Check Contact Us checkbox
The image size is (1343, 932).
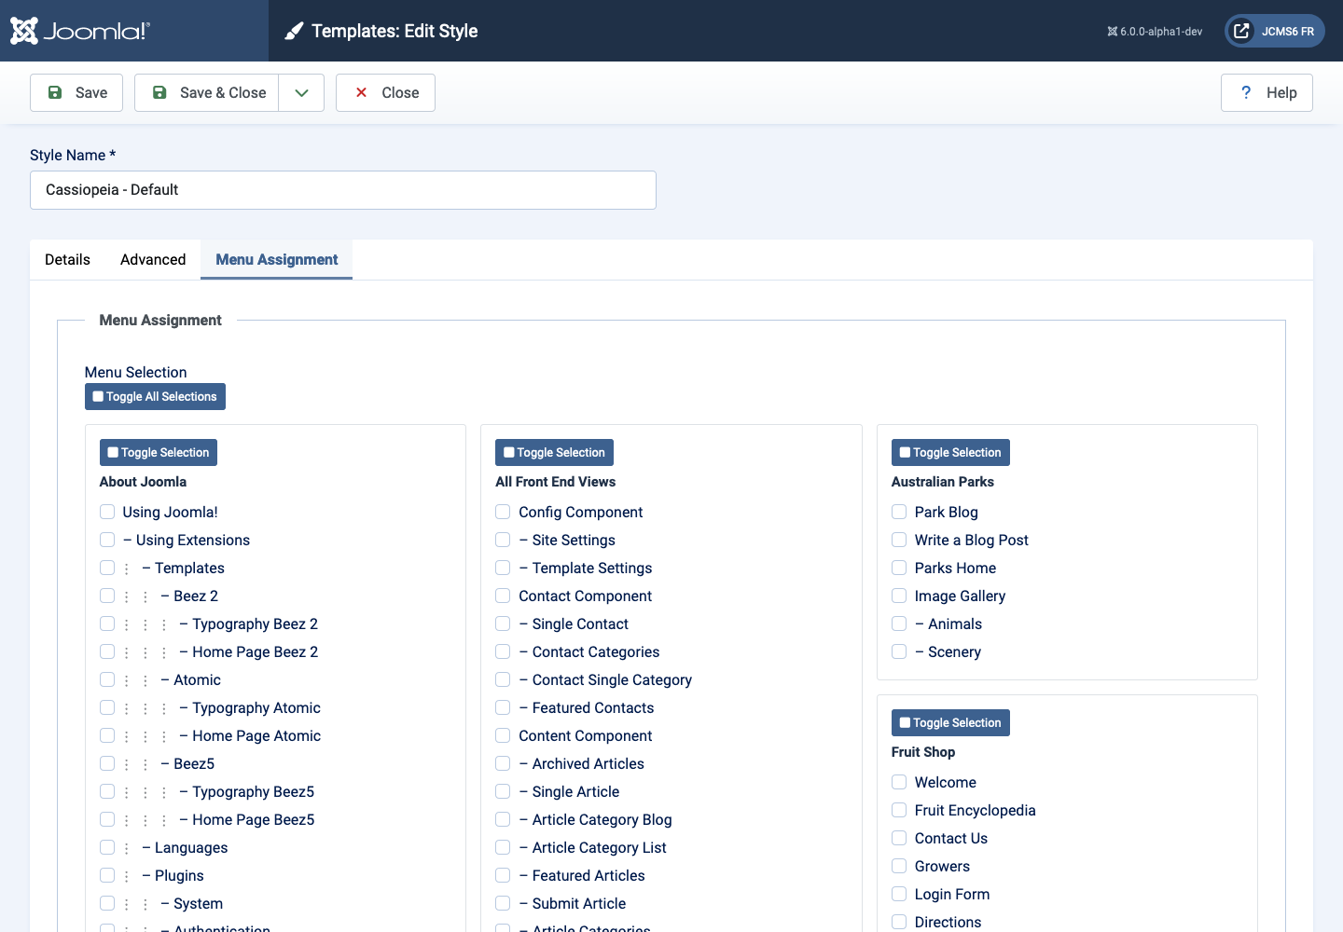tap(899, 838)
